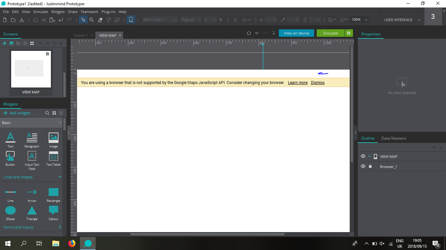Pick the Text Table widget

point(54,159)
